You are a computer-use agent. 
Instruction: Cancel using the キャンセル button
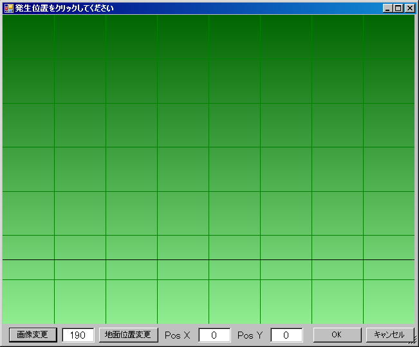pos(390,335)
